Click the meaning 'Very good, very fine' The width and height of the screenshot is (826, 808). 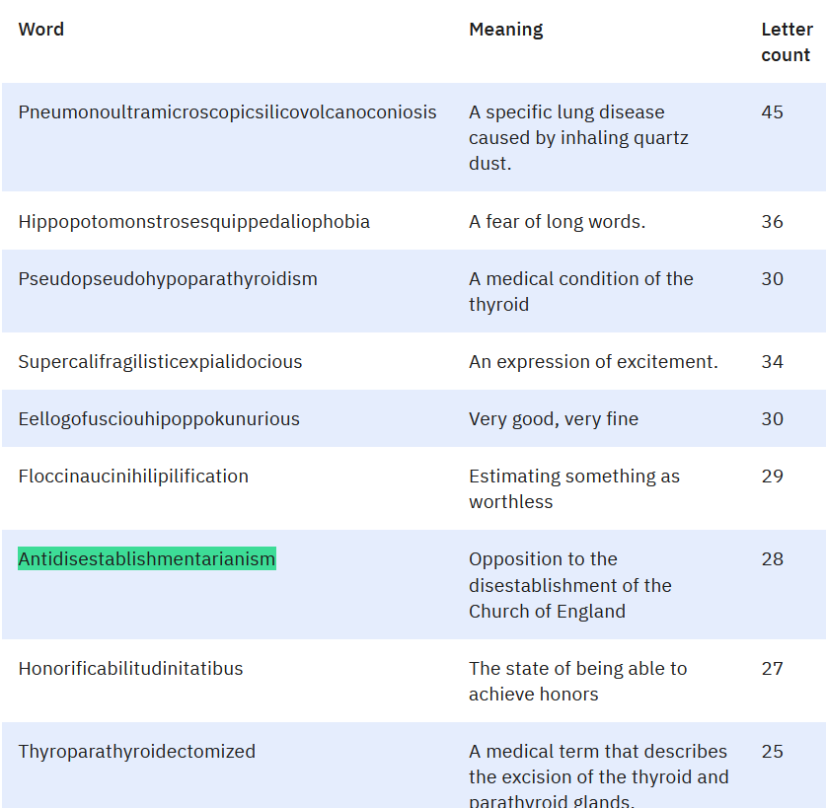pyautogui.click(x=554, y=419)
